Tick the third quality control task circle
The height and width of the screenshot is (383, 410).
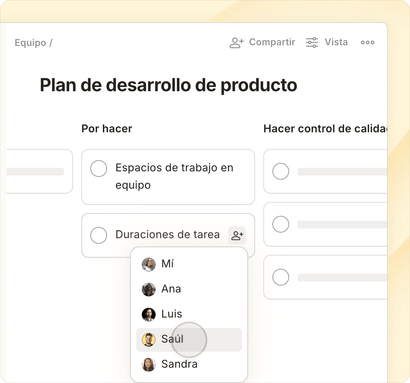click(281, 277)
